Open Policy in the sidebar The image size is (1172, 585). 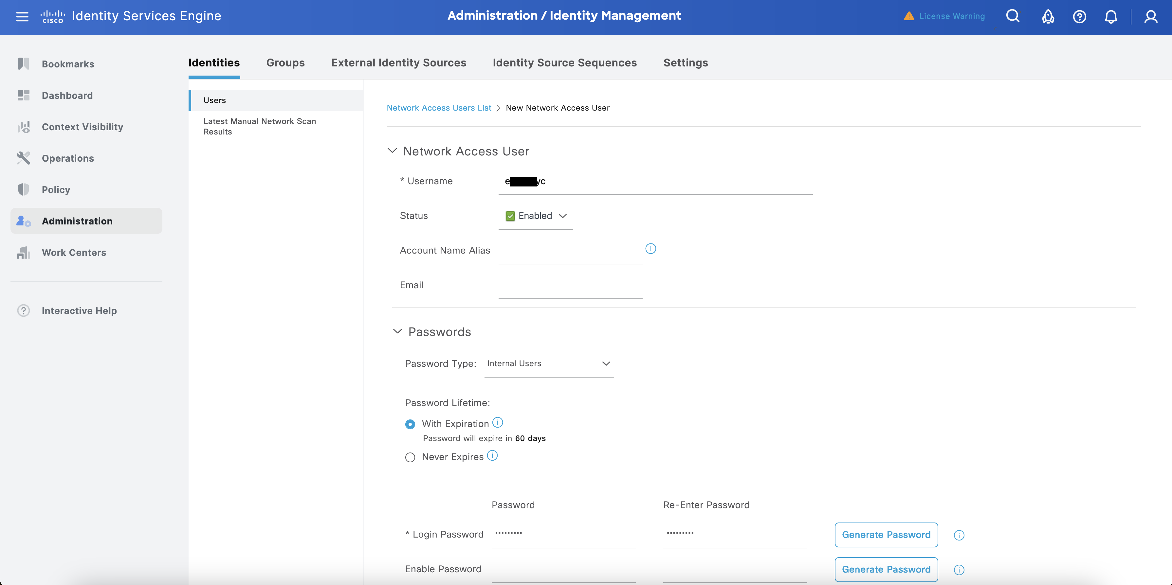point(56,189)
